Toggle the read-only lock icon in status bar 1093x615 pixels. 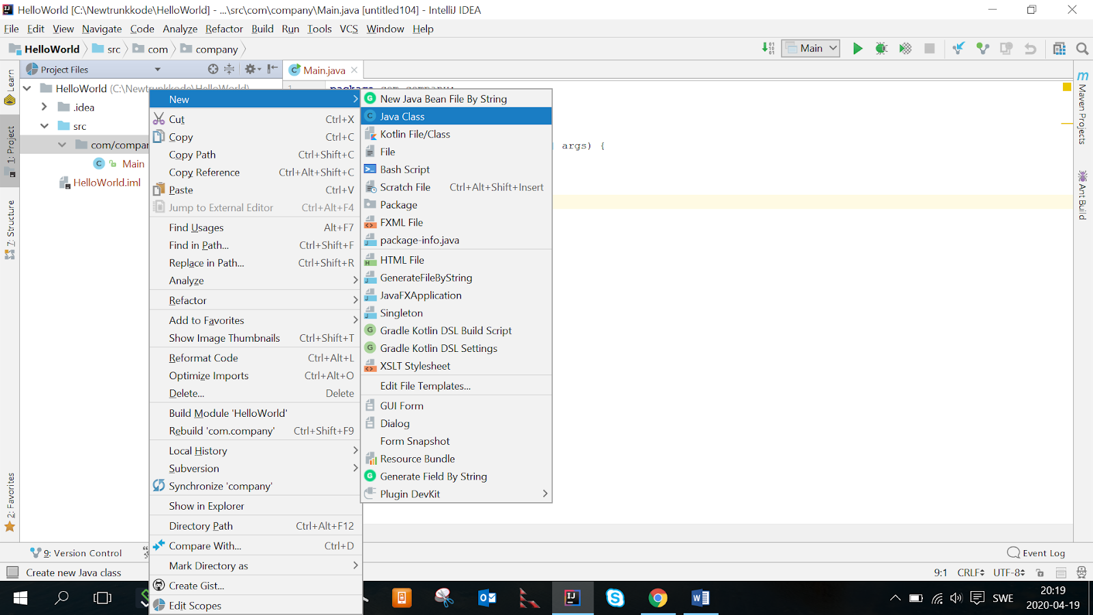pyautogui.click(x=1040, y=573)
